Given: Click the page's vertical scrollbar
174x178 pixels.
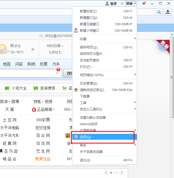Looking at the screenshot, I should click(172, 77).
